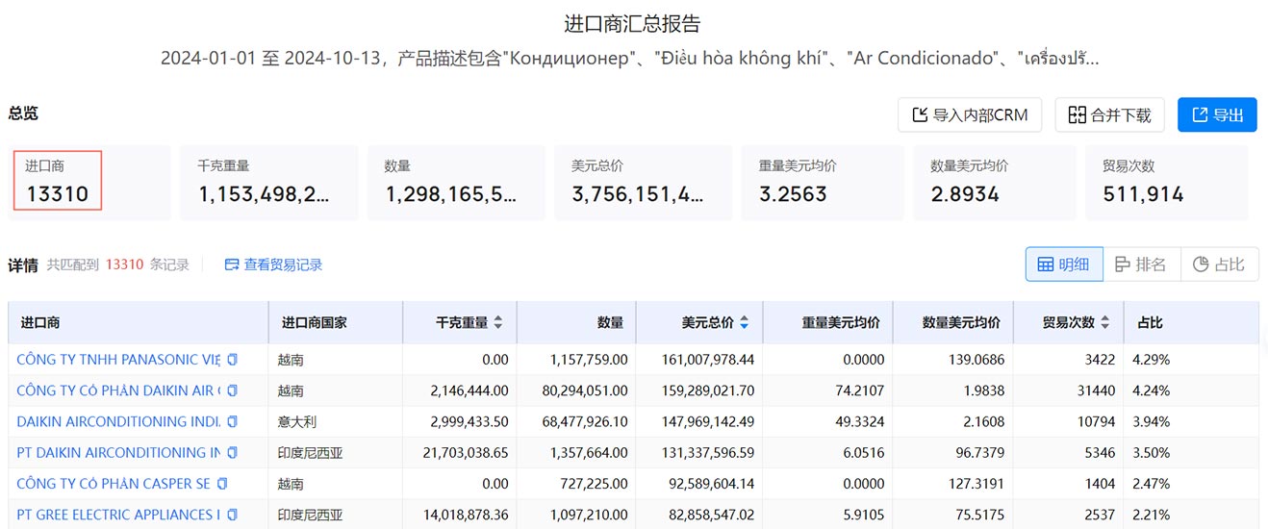Click weight value 21,703,038.65
1268x529 pixels.
[x=466, y=452]
